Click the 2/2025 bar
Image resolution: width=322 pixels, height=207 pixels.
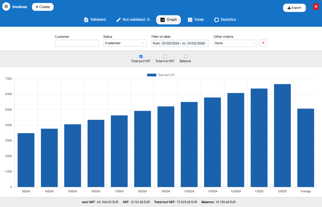(x=282, y=136)
